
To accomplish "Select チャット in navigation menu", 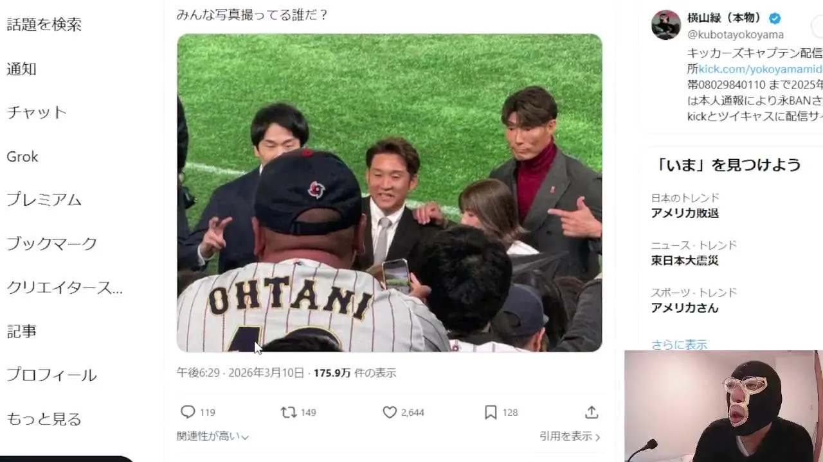I will [x=37, y=112].
